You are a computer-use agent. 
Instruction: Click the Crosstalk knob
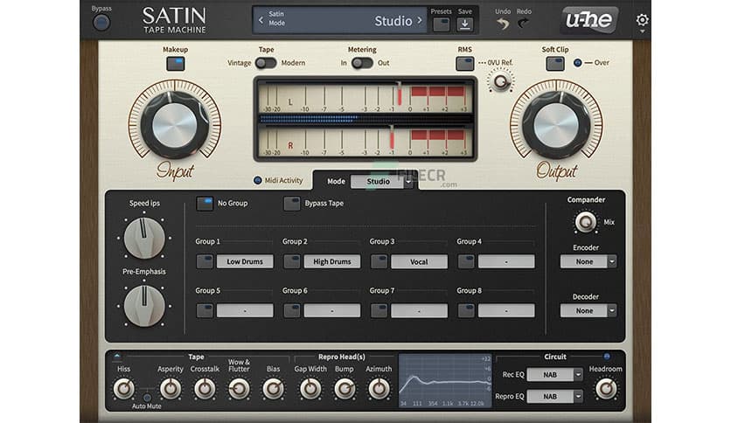[x=205, y=389]
